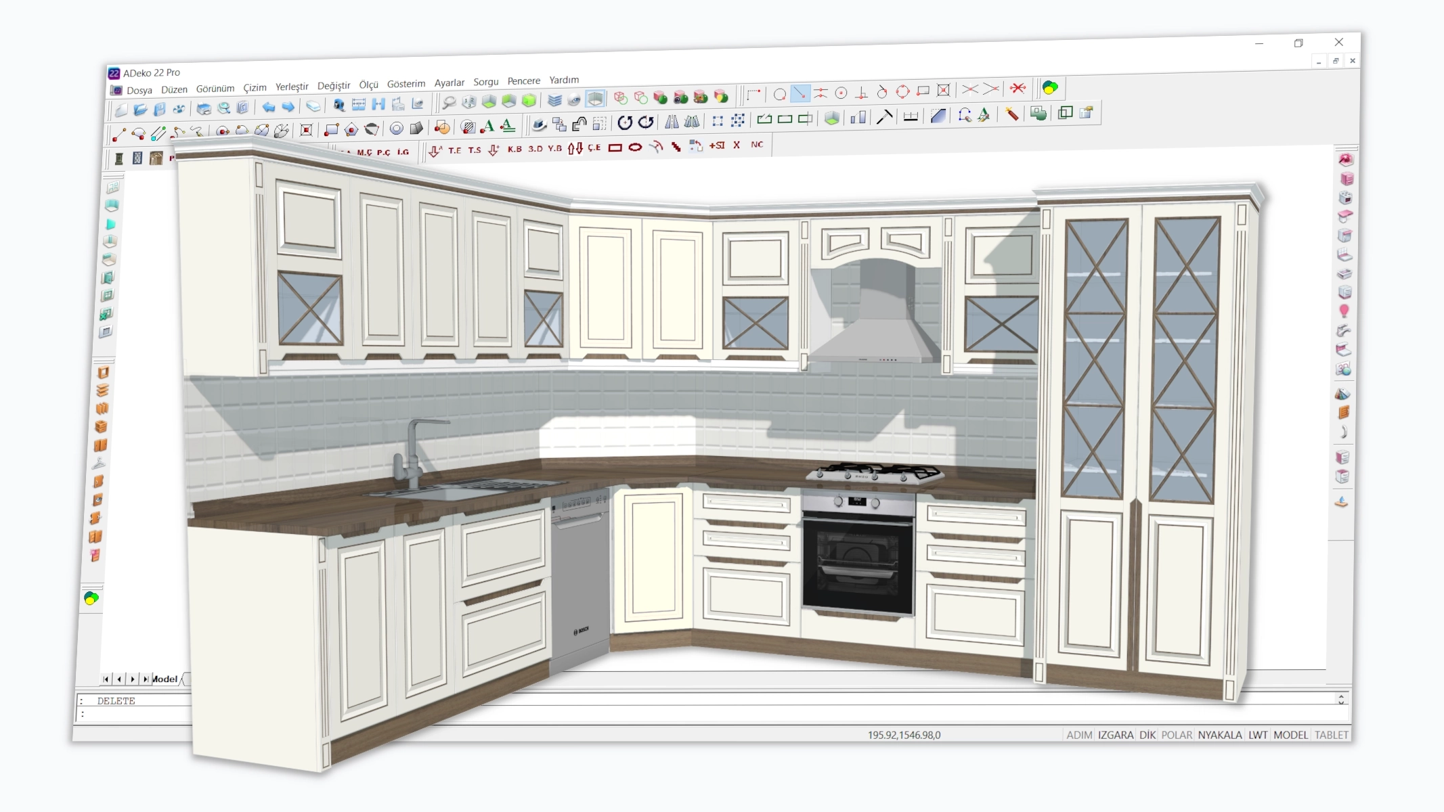Toggle POLAR tracking in status bar
The height and width of the screenshot is (812, 1444).
point(1177,735)
